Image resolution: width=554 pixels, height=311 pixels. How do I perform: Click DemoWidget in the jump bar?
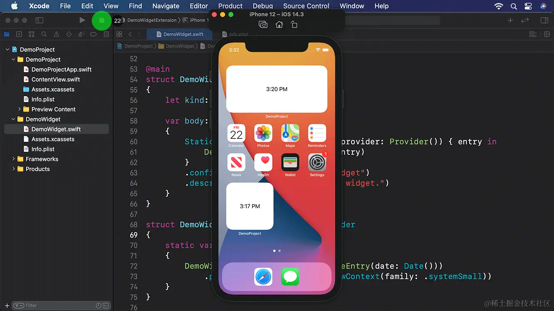point(176,46)
